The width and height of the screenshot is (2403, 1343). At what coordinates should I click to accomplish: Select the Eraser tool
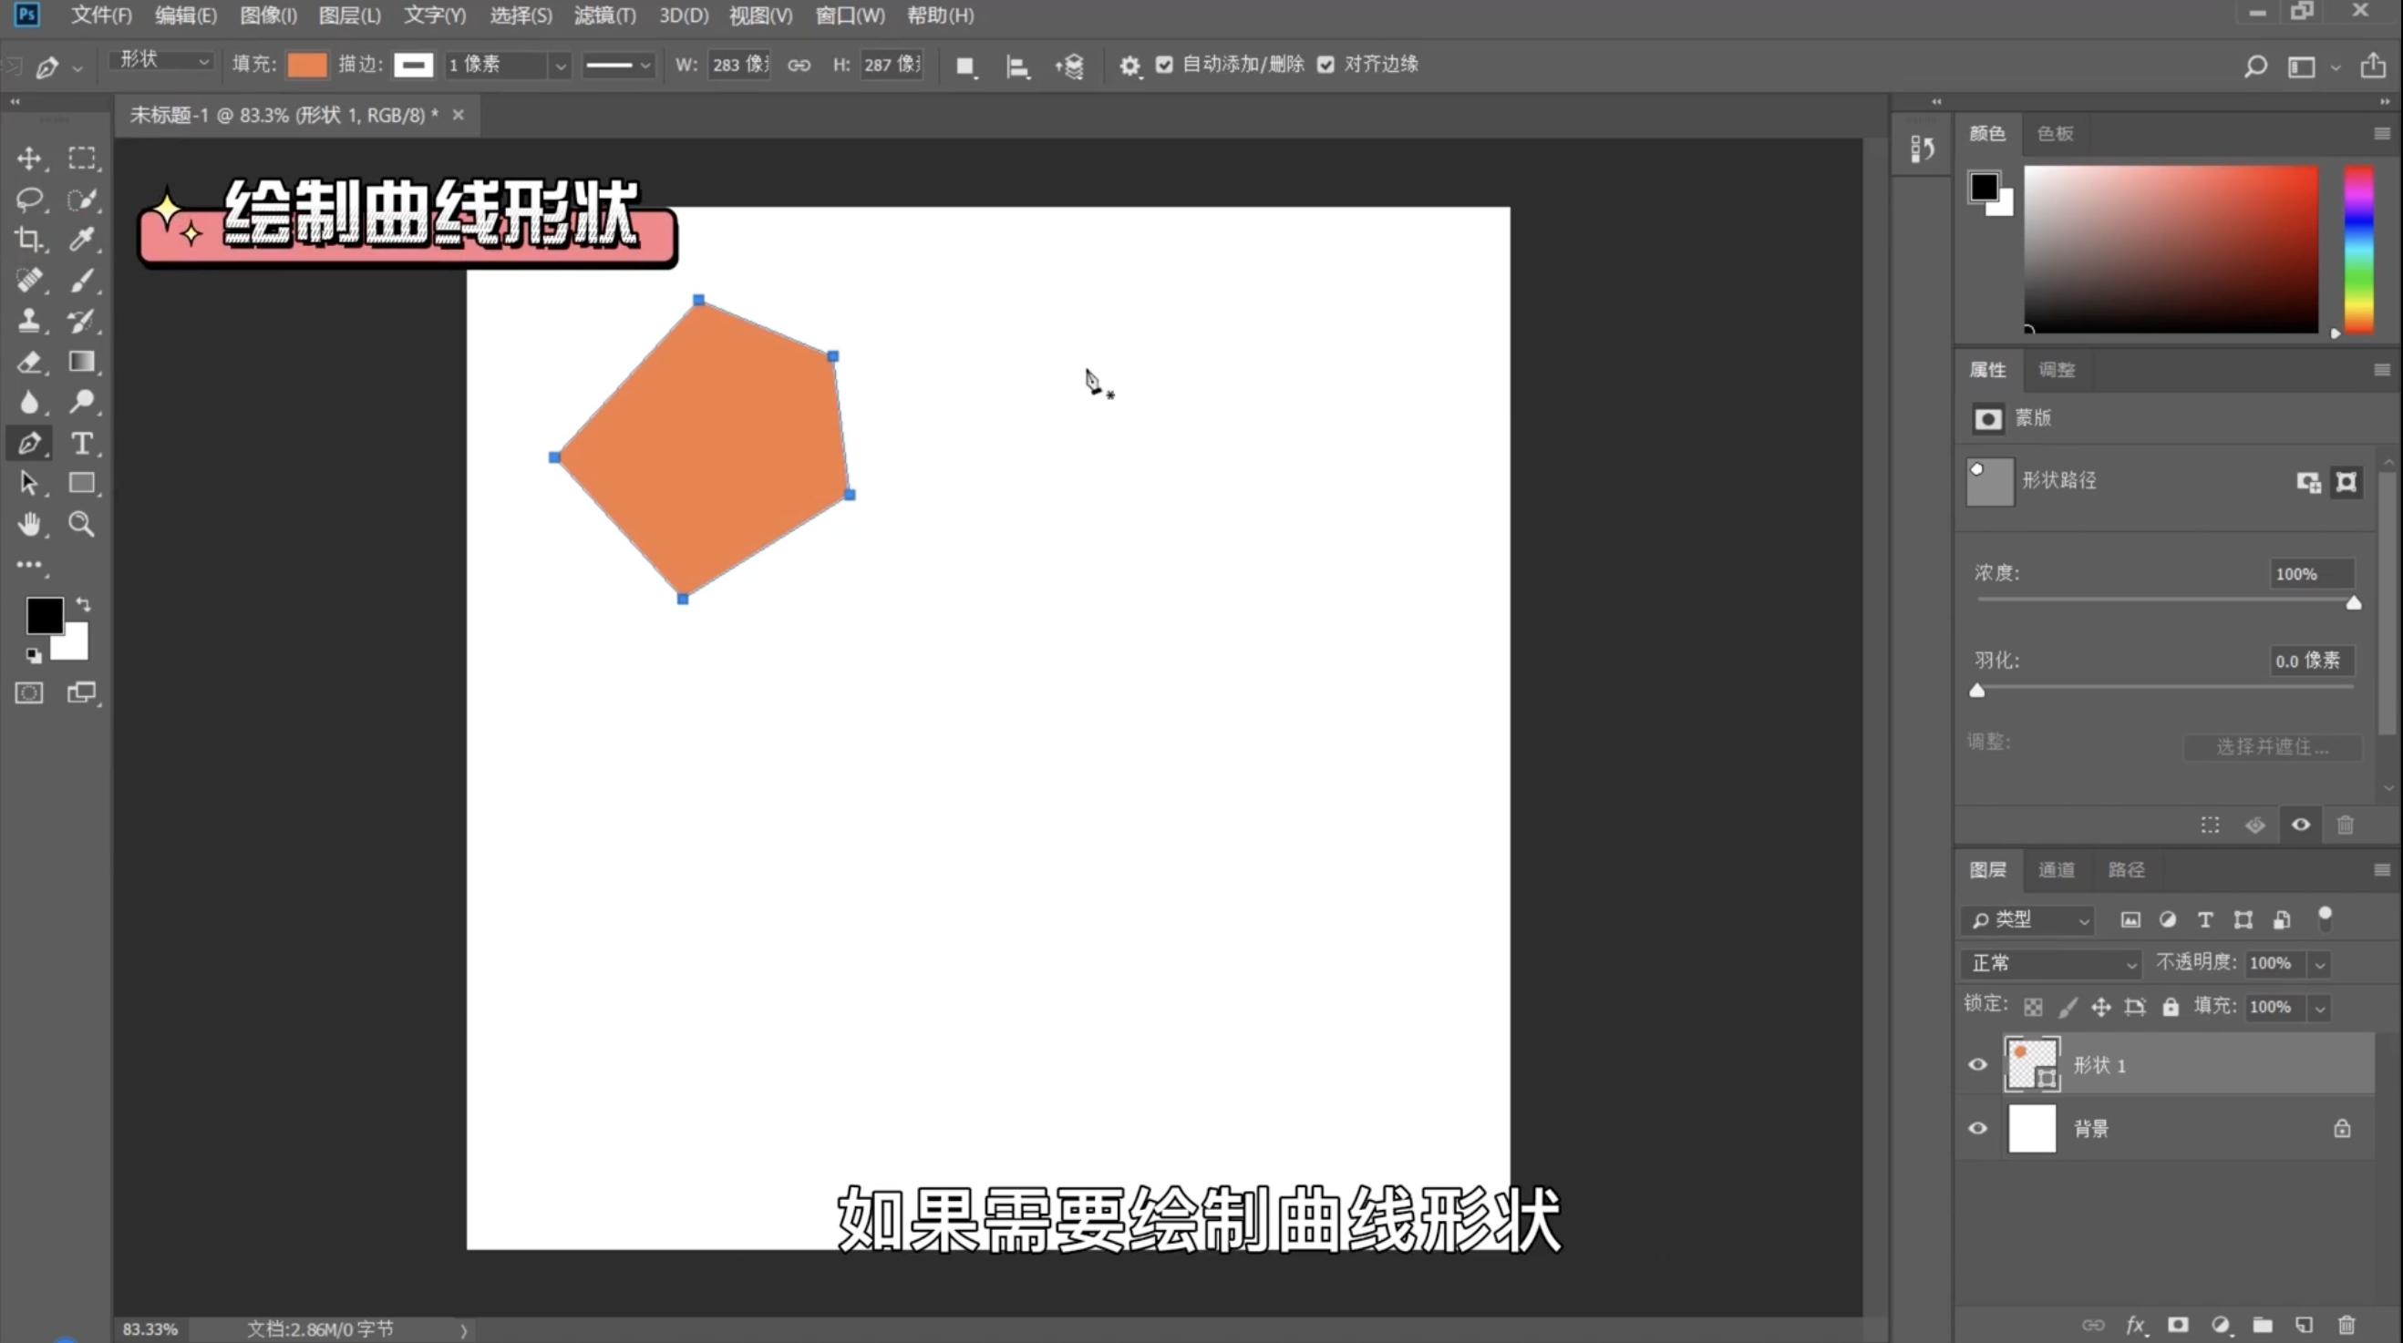click(29, 362)
